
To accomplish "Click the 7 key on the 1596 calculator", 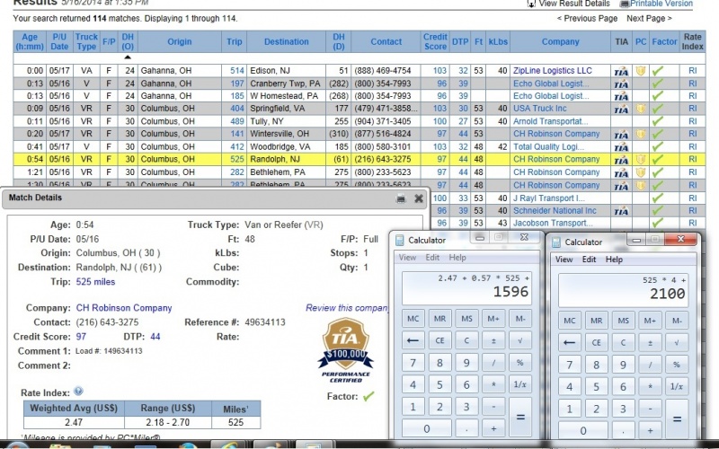I will pos(413,363).
